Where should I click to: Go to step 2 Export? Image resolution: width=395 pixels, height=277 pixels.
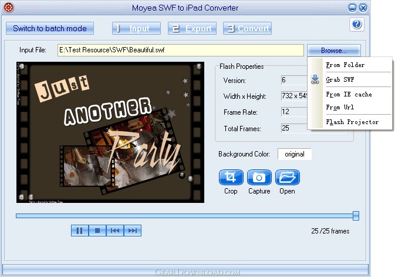192,28
